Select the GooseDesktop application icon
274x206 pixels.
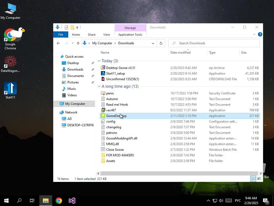coord(103,116)
